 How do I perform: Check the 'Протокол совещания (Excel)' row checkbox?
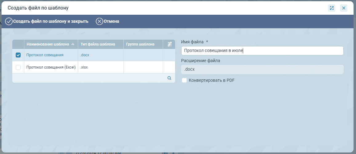[18, 67]
